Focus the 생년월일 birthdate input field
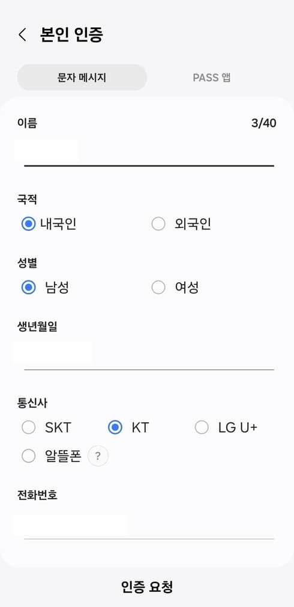 click(x=149, y=356)
